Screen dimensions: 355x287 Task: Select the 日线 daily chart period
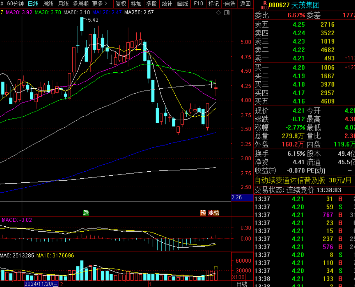[x=33, y=4]
